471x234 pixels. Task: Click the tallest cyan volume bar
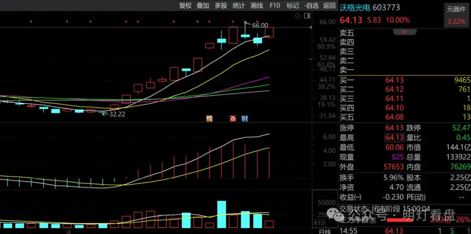(x=222, y=214)
